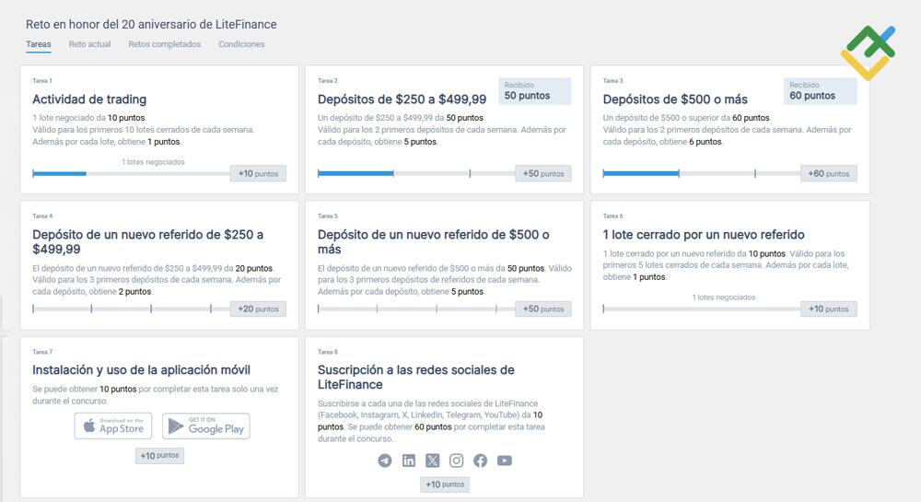Viewport: 921px width, 502px height.
Task: Click the Actividad de trading title
Action: (89, 99)
